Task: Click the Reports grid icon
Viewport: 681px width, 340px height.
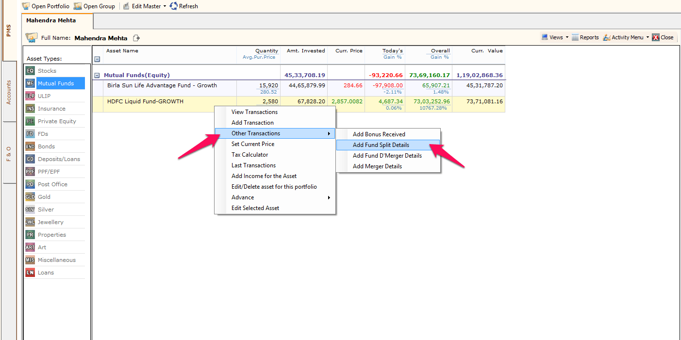Action: pos(575,37)
